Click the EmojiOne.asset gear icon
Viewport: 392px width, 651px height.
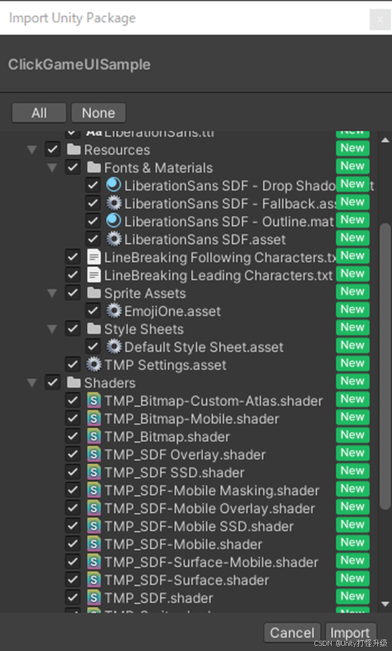point(114,310)
